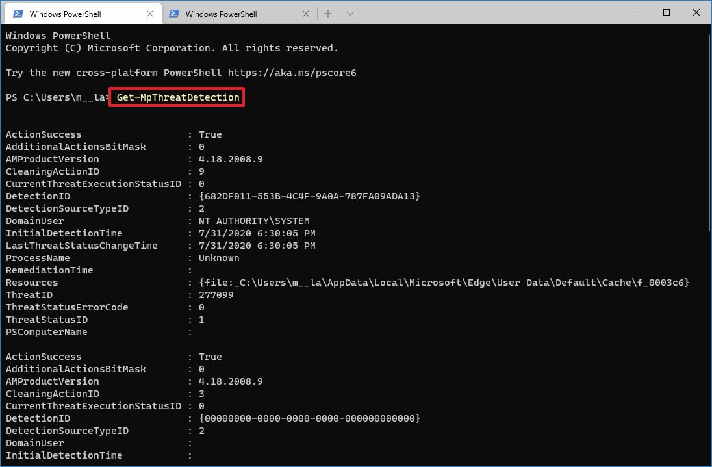Viewport: 712px width, 467px height.
Task: Click the second record's AMProductVersion 4.18.2008.9
Action: point(231,381)
